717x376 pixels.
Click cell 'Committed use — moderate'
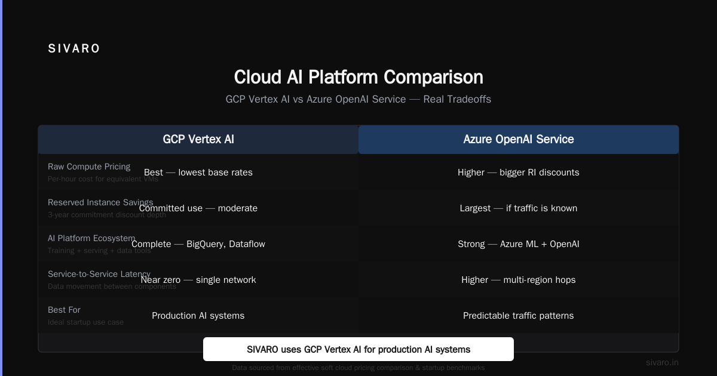point(198,208)
